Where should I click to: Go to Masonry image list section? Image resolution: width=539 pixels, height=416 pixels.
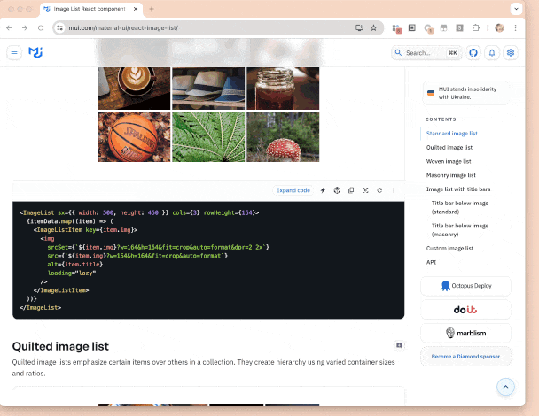pos(451,175)
